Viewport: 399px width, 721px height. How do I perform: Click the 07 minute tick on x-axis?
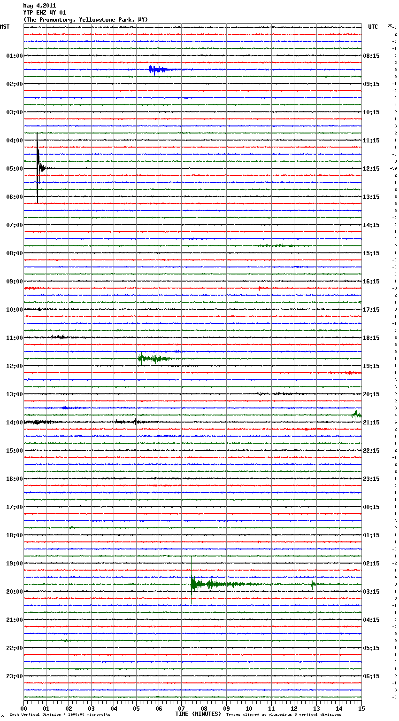coord(181,708)
